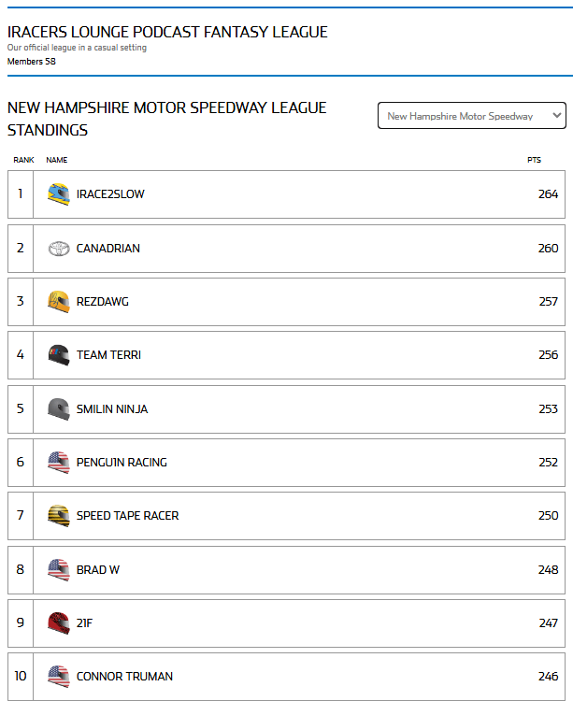Image resolution: width=573 pixels, height=701 pixels.
Task: Click PENGUIN RACING's flag helmet icon
Action: click(x=59, y=462)
